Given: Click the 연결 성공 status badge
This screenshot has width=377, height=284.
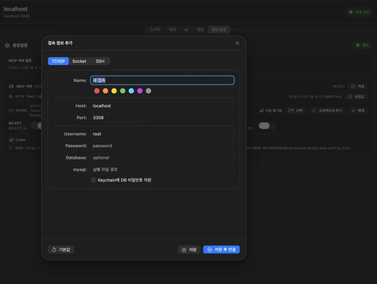Looking at the screenshot, I should pos(359,12).
